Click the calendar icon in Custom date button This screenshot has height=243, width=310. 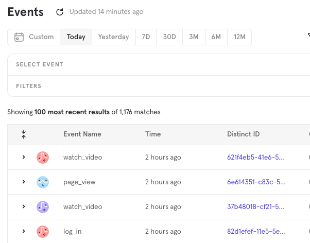point(19,37)
